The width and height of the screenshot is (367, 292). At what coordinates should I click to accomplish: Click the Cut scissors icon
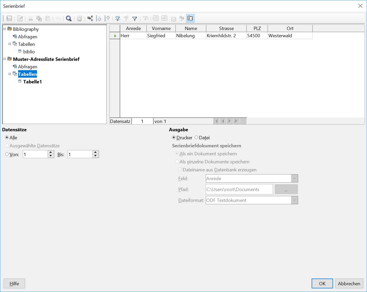(x=31, y=18)
